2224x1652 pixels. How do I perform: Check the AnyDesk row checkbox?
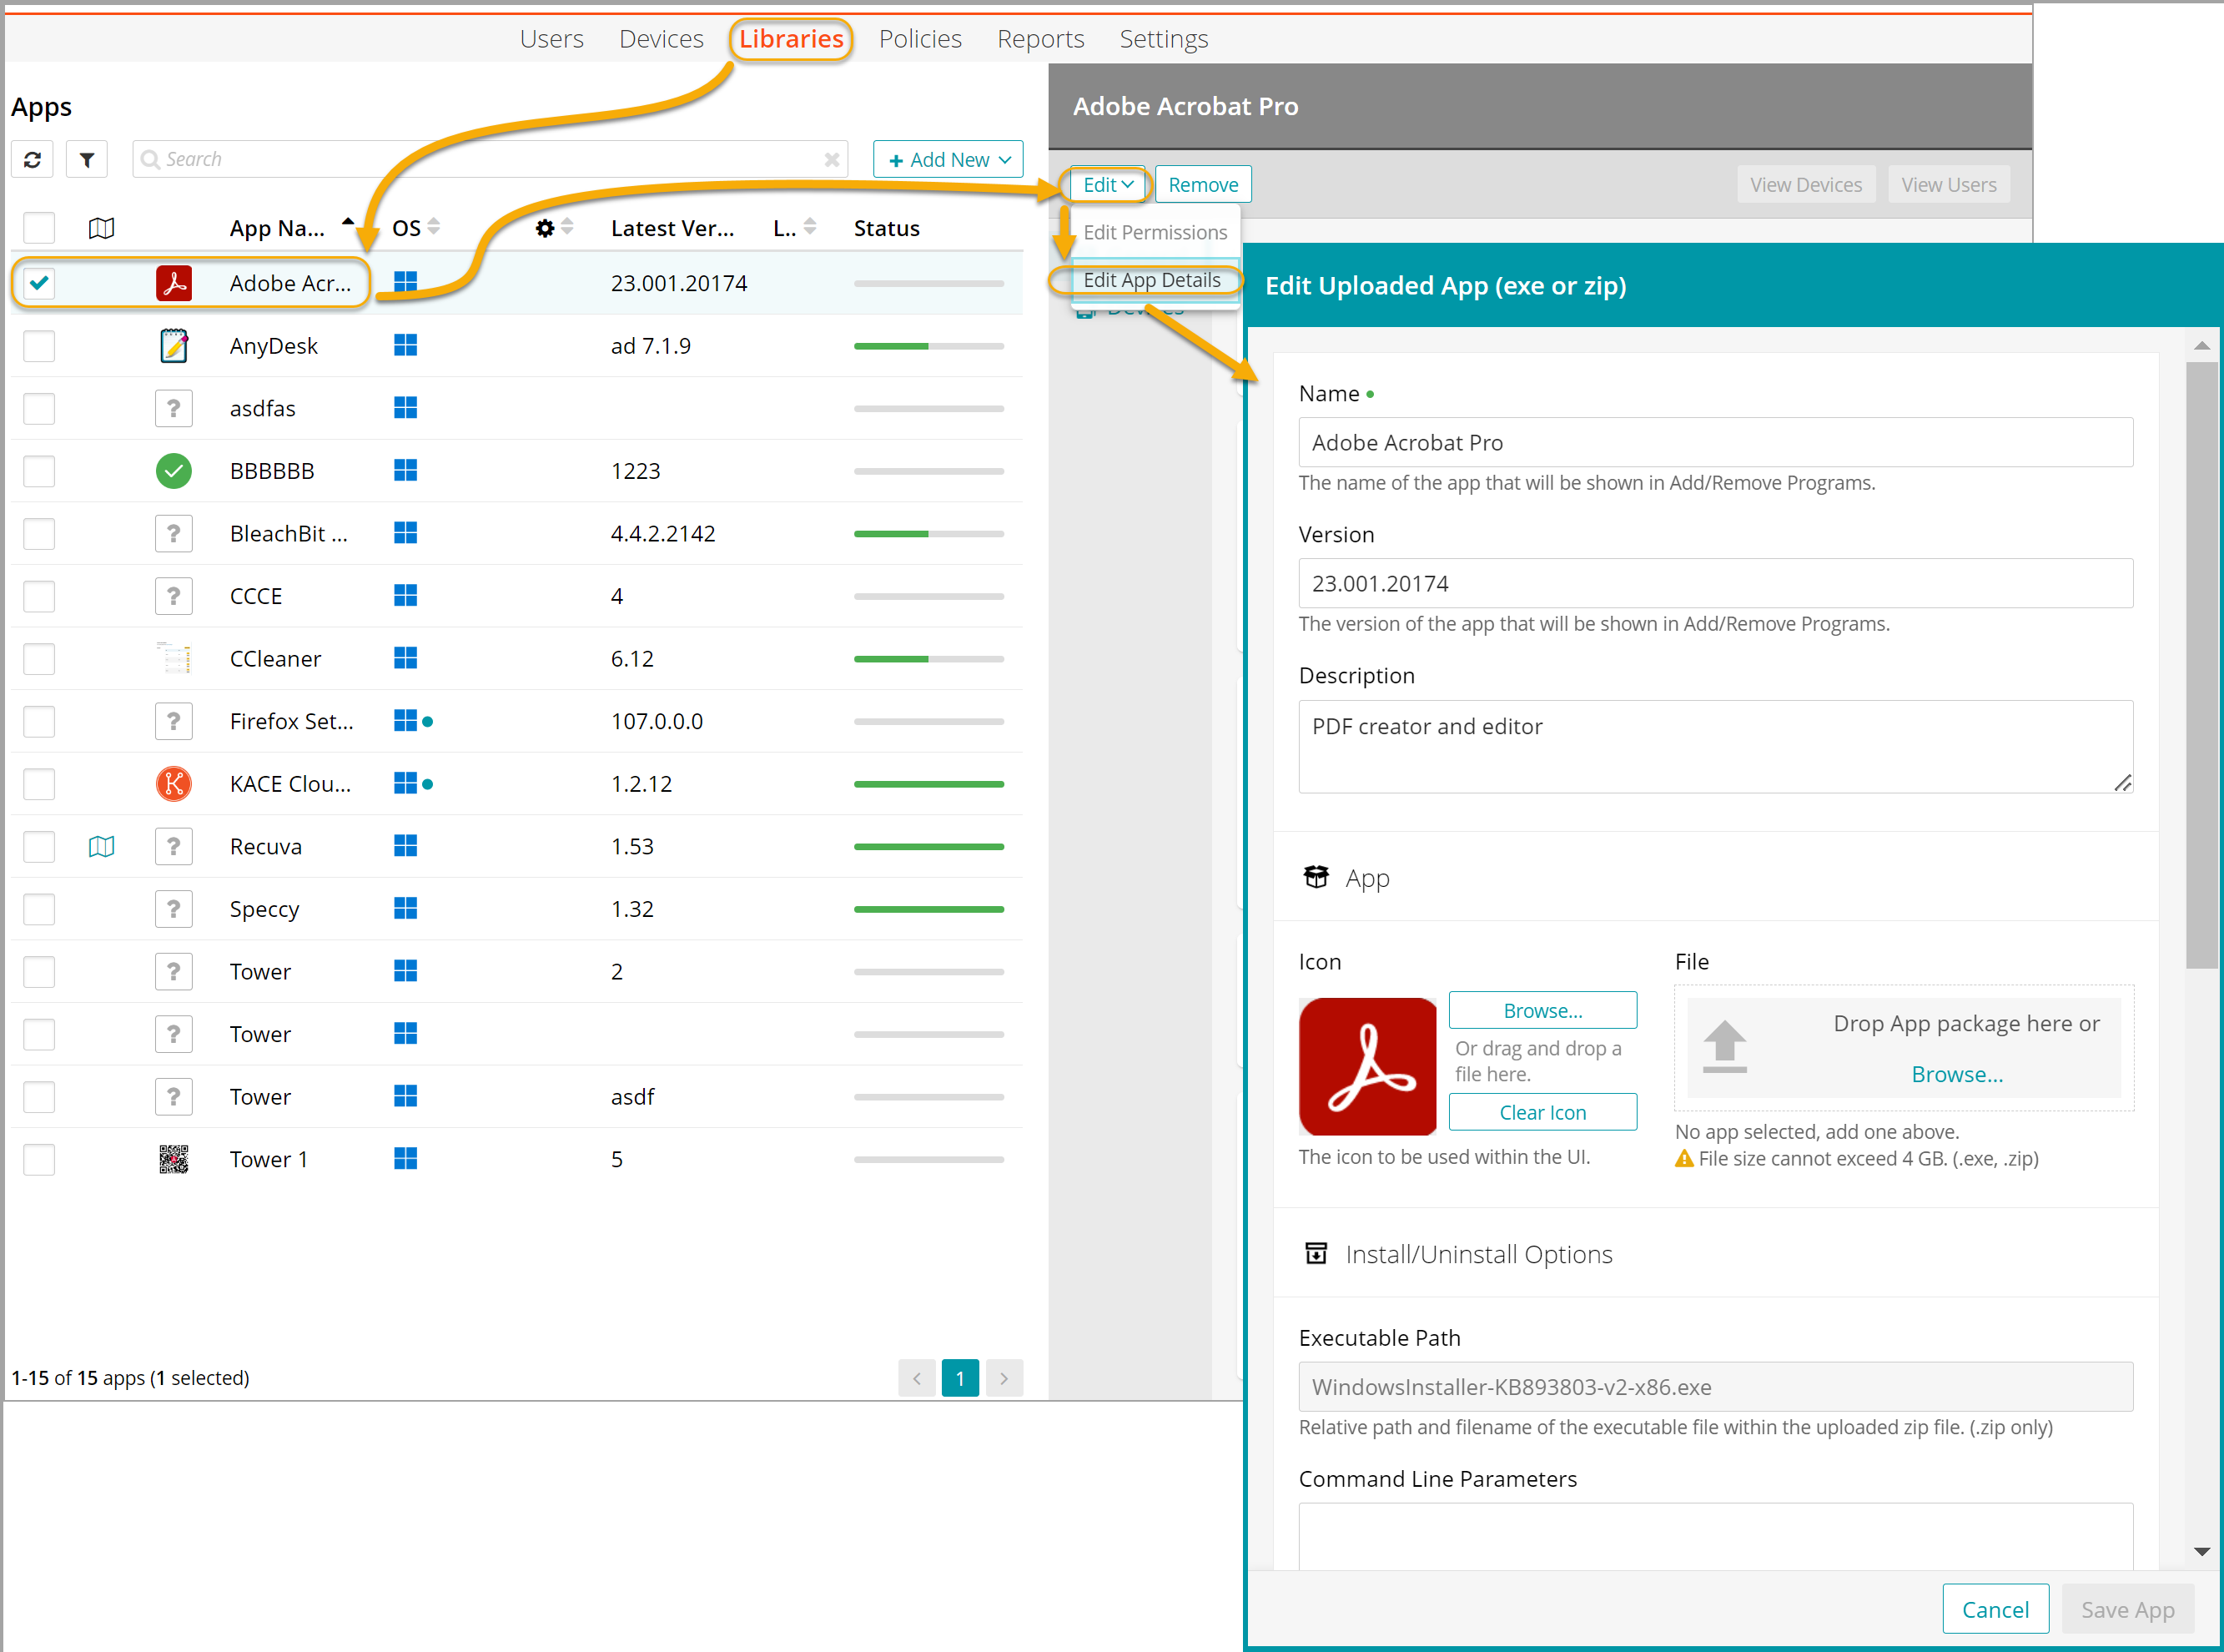[x=39, y=346]
